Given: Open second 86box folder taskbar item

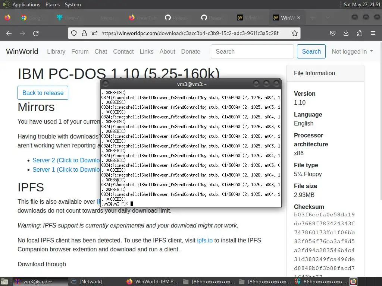Looking at the screenshot, I should 265,282.
